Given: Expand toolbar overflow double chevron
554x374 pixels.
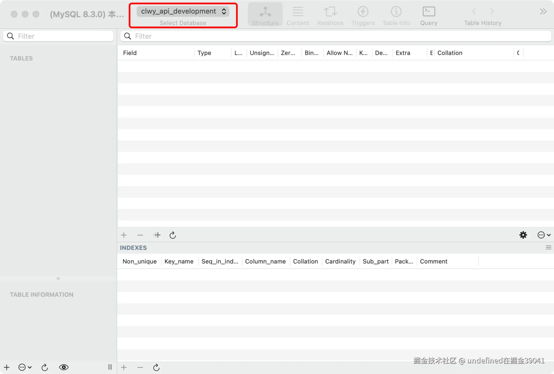Looking at the screenshot, I should click(x=543, y=12).
